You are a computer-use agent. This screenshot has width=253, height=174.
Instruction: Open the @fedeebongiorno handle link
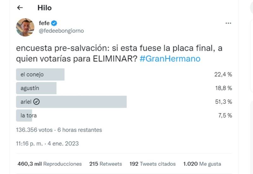pos(61,31)
